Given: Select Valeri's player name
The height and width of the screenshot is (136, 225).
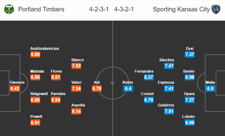Looking at the screenshot, I should (76, 82).
